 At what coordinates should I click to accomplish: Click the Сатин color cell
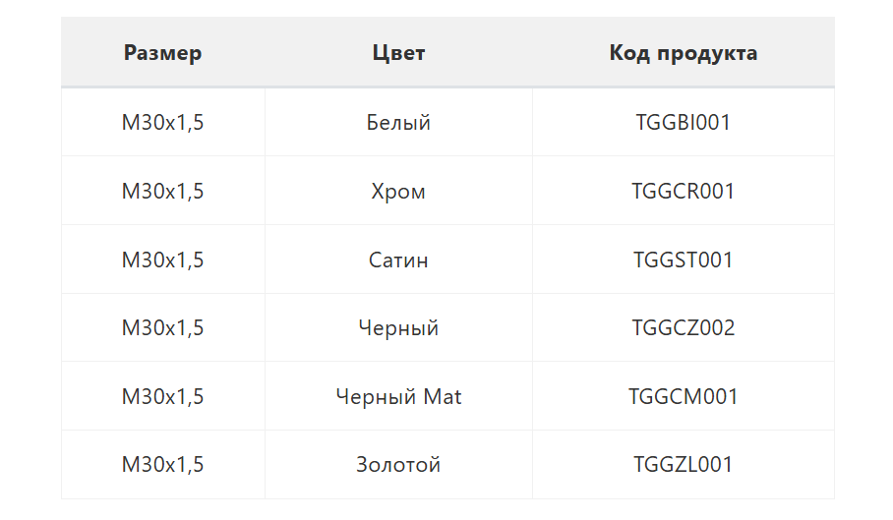tap(398, 260)
